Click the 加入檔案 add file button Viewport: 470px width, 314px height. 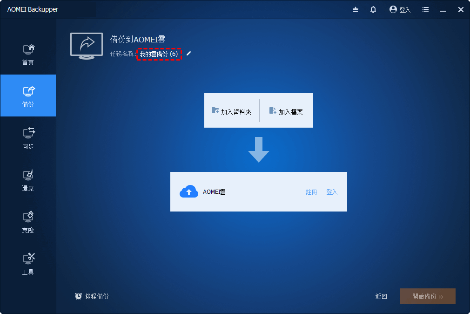click(x=286, y=111)
